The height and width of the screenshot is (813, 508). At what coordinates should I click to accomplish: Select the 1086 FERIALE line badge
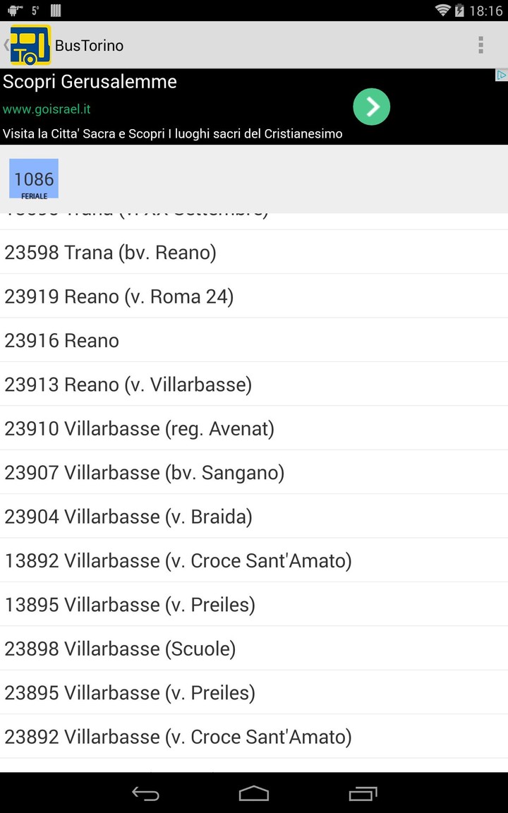point(34,179)
